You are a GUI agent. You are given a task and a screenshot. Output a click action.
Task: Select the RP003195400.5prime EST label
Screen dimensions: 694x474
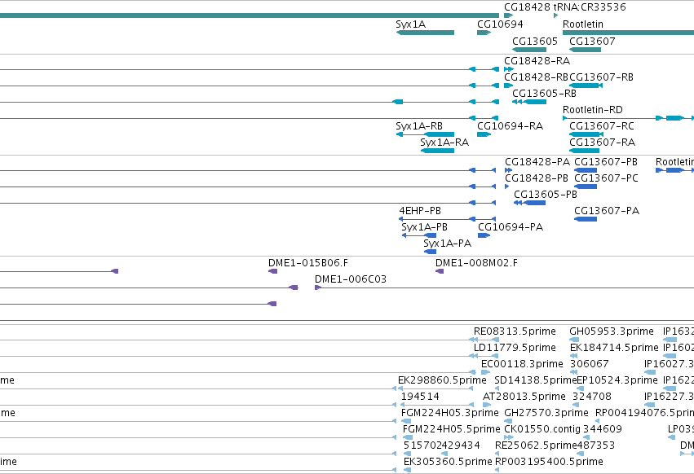coord(549,463)
